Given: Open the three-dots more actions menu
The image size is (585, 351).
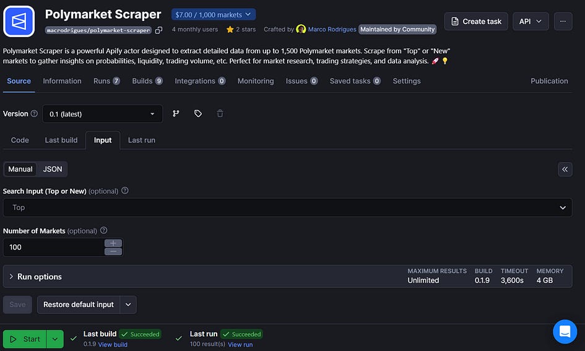Looking at the screenshot, I should pos(563,21).
